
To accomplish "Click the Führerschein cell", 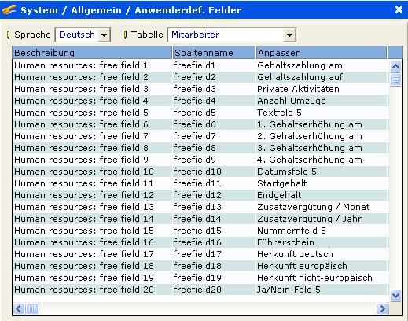I will (x=322, y=242).
